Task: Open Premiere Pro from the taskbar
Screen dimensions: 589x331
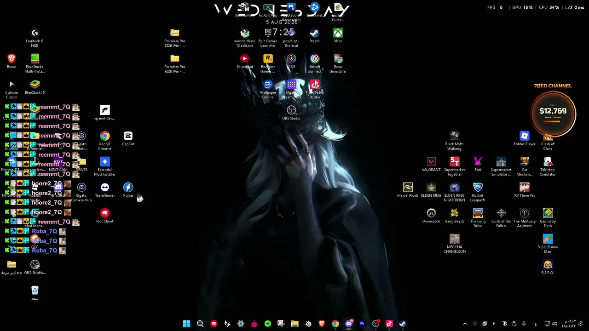Action: tap(362, 324)
